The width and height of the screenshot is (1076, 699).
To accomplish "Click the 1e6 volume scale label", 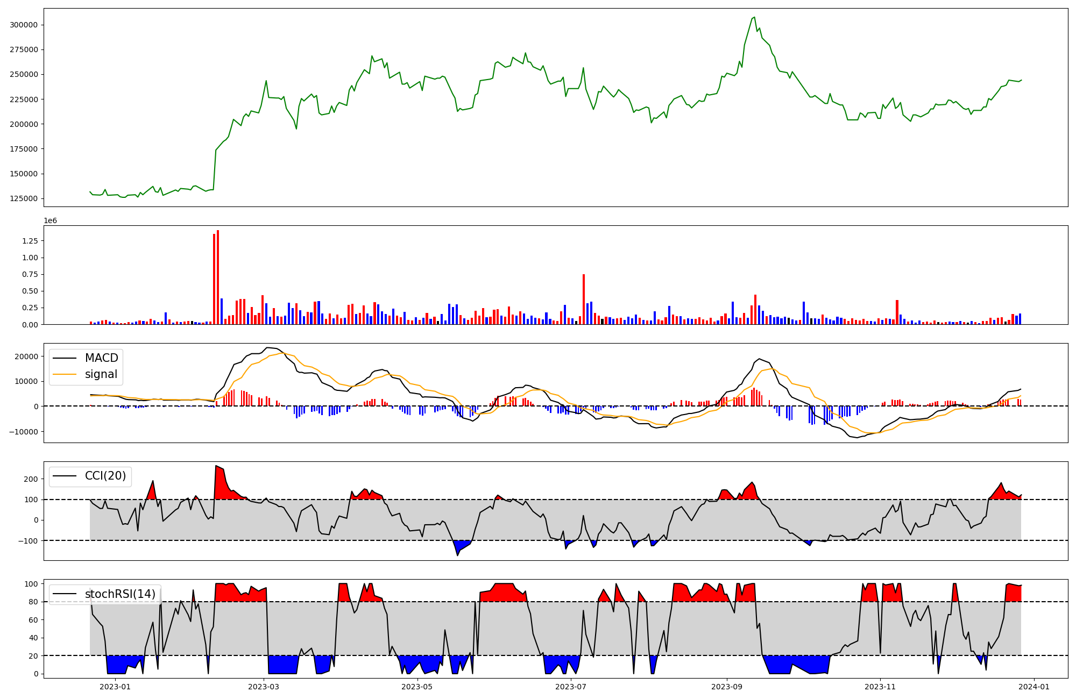I will (50, 221).
